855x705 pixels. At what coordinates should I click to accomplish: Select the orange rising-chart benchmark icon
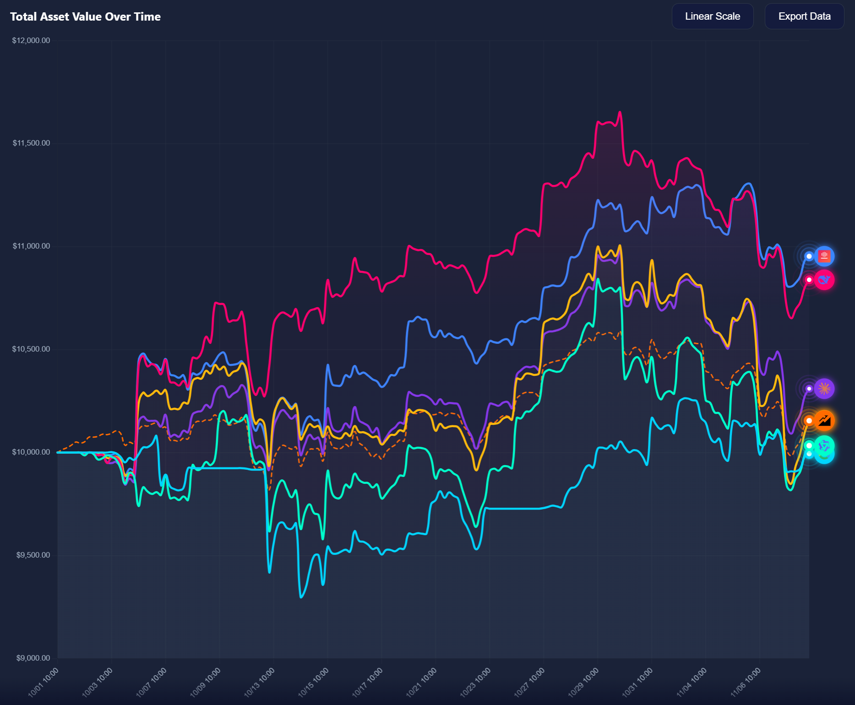(824, 420)
